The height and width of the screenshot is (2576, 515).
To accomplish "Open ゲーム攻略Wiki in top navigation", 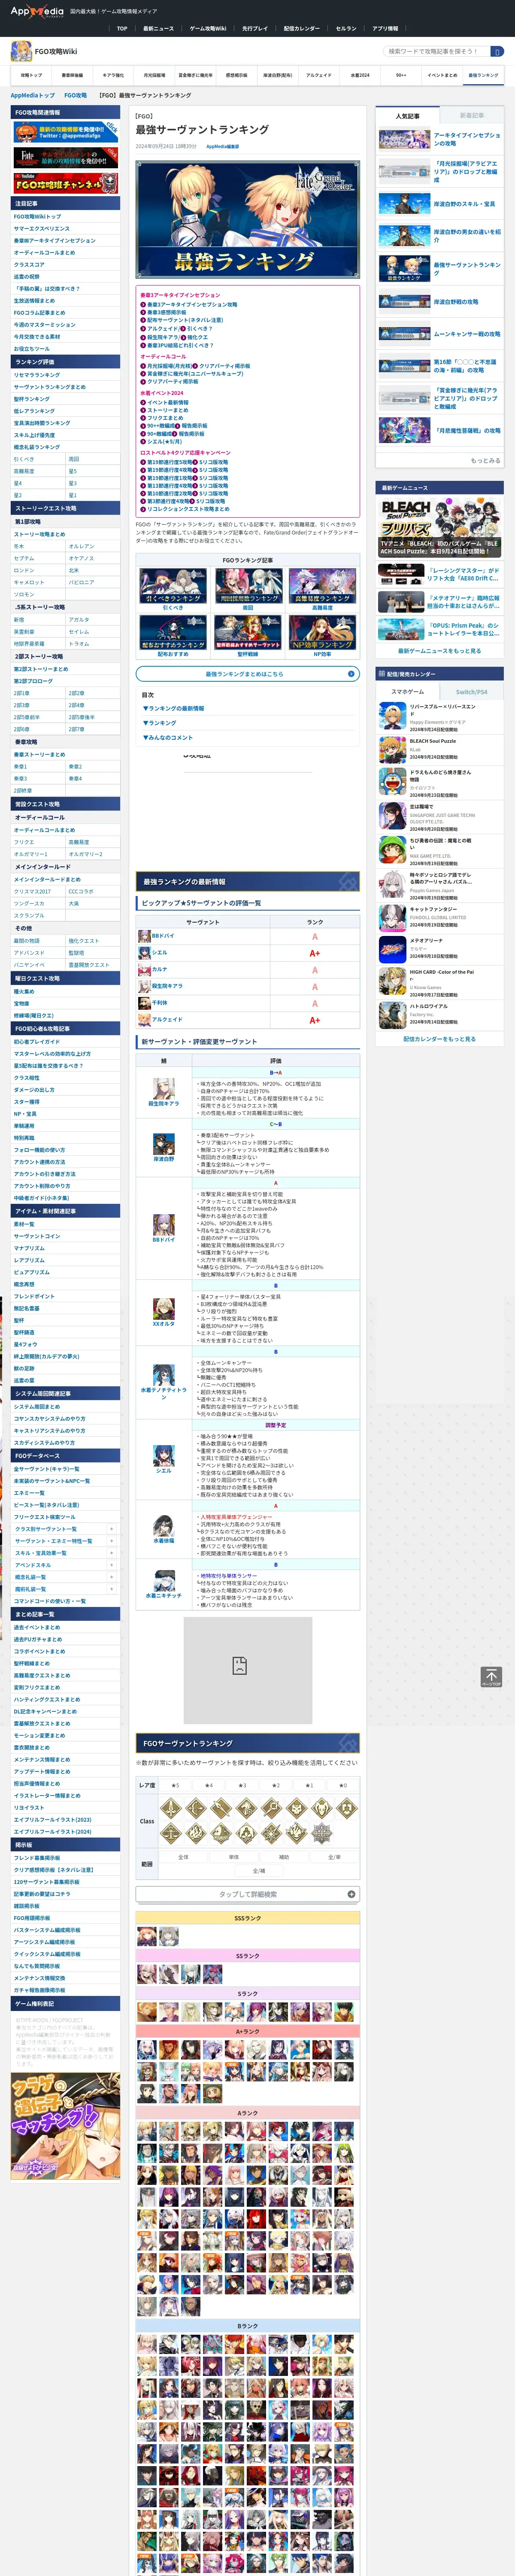I will [208, 29].
